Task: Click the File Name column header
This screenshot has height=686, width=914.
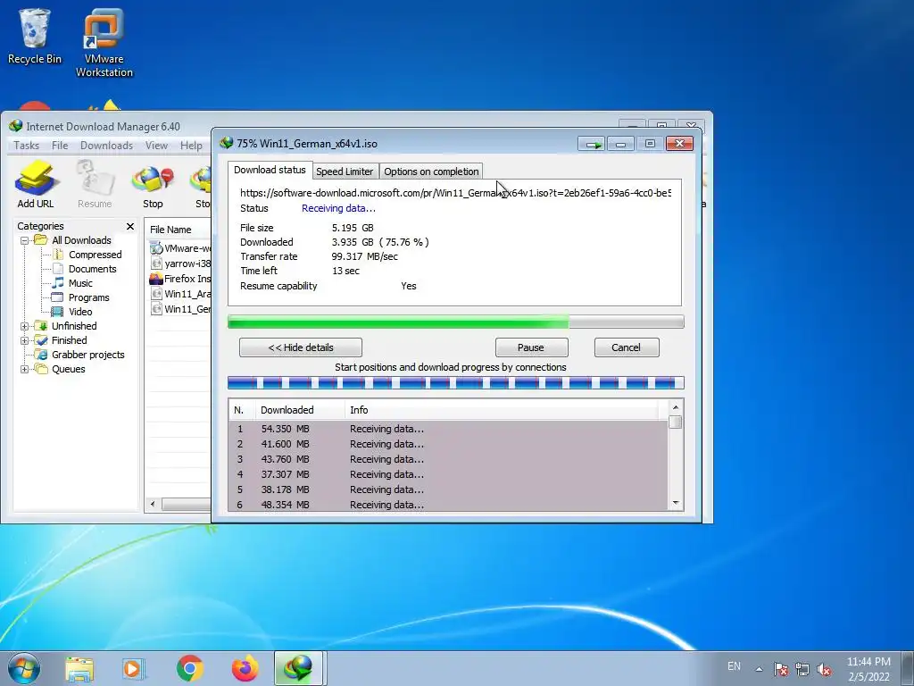Action: (x=179, y=230)
